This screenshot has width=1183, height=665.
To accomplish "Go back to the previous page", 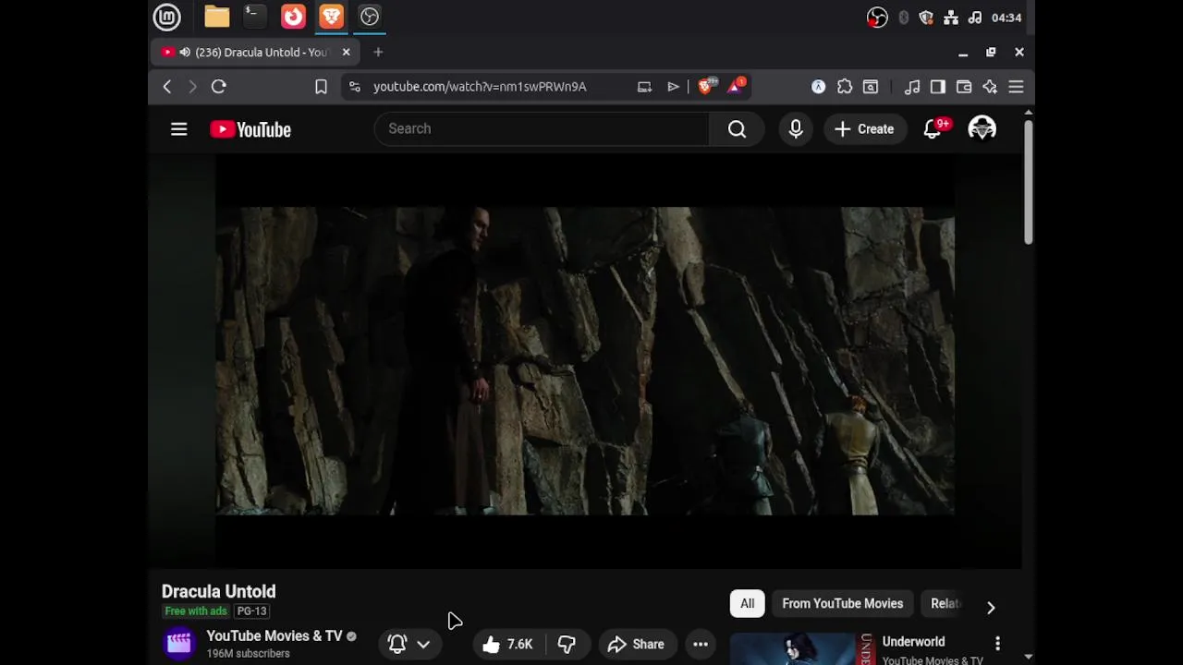I will tap(167, 87).
